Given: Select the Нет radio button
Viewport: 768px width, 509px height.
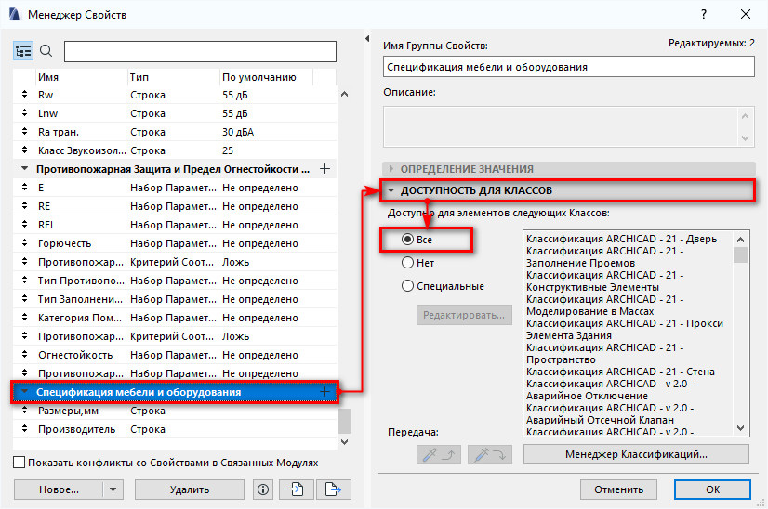Looking at the screenshot, I should click(407, 263).
